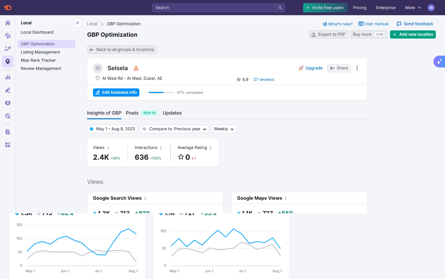Open Map Rank Tracker in the side menu
445x279 pixels.
pyautogui.click(x=38, y=60)
